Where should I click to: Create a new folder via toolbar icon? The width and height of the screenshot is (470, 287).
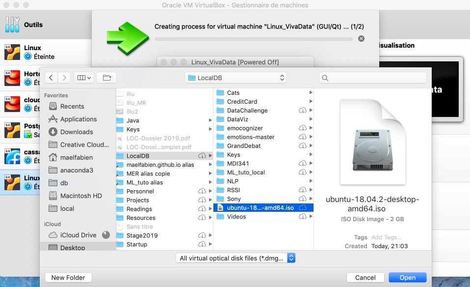pyautogui.click(x=107, y=78)
